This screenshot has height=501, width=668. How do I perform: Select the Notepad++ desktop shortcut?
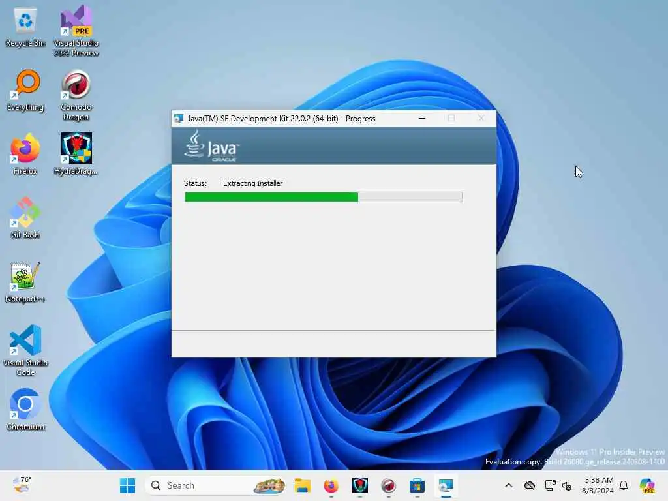[25, 282]
